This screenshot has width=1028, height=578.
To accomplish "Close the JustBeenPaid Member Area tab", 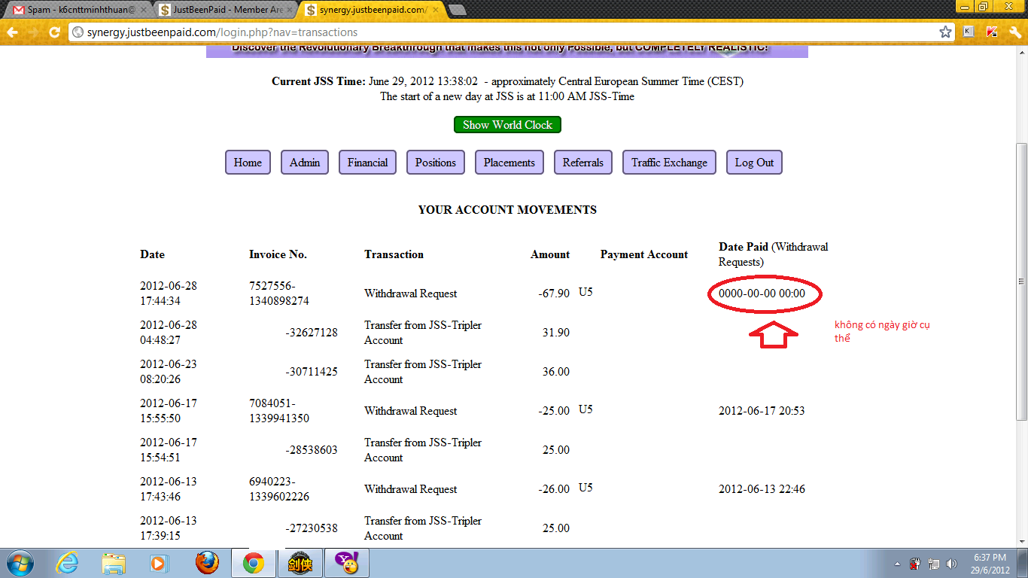I will 290,10.
